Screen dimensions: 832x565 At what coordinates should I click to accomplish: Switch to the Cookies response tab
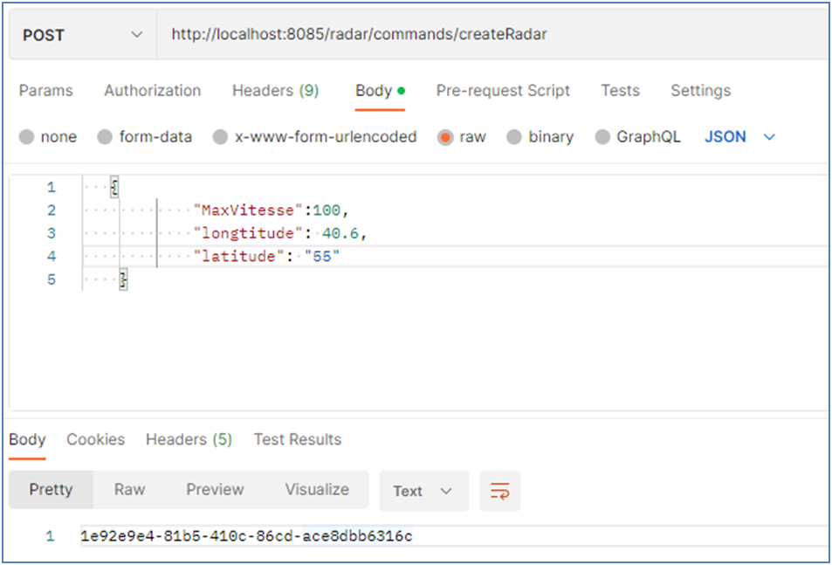click(95, 439)
